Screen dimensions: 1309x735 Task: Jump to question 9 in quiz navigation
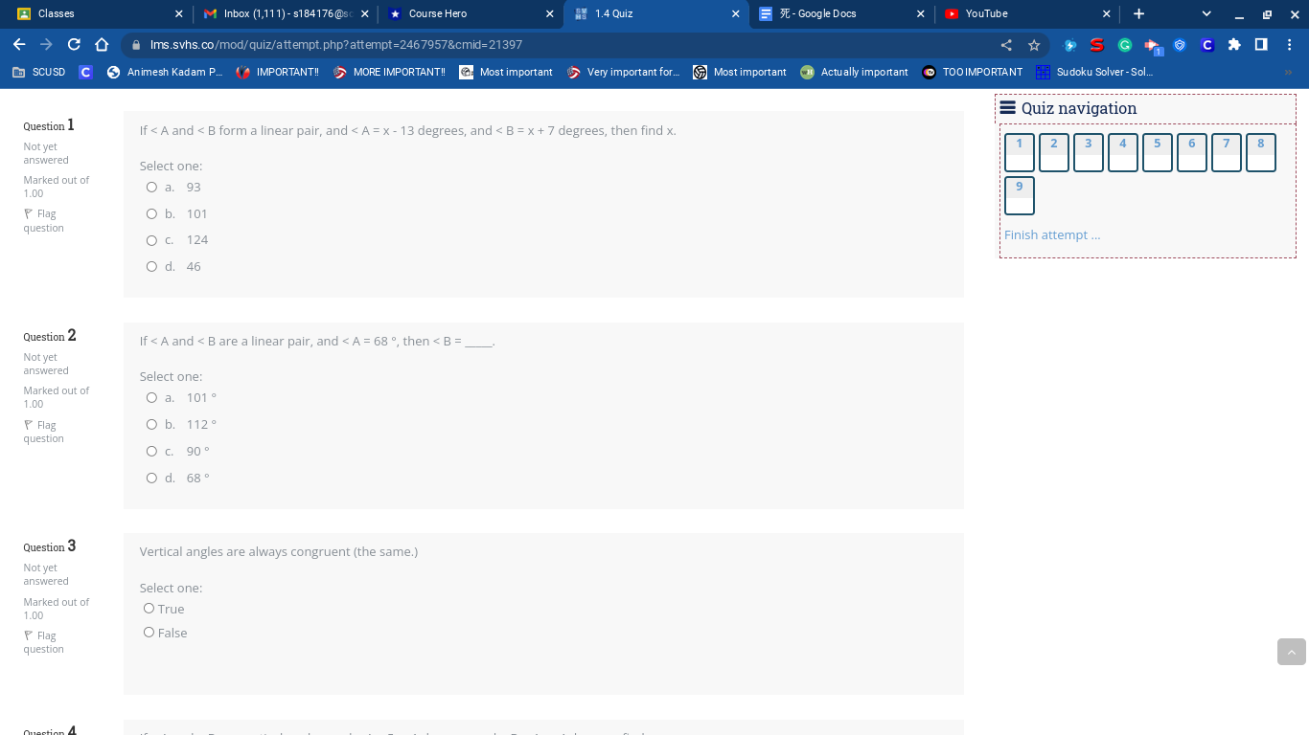1020,196
